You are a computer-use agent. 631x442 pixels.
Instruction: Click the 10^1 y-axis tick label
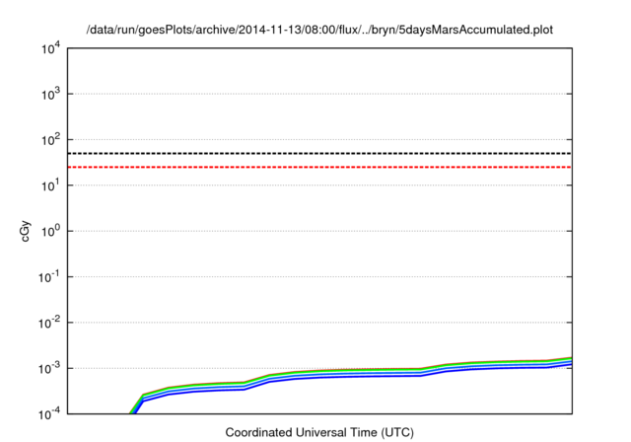[51, 186]
